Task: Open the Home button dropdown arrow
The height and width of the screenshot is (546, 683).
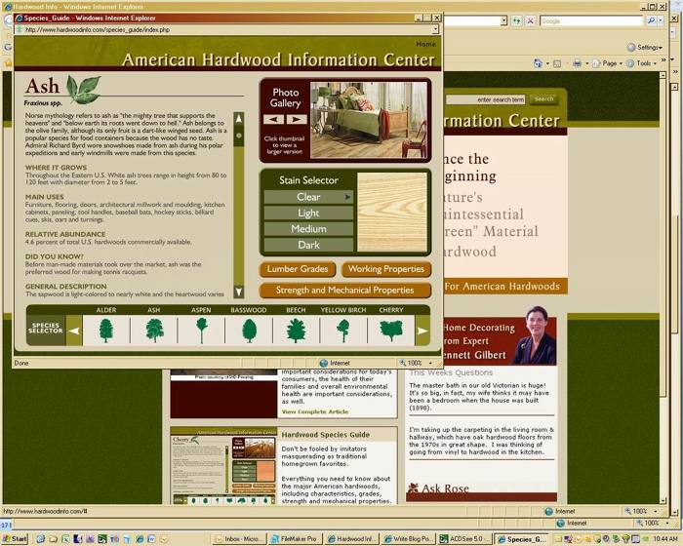Action: 547,63
